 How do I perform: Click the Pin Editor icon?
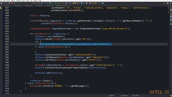[x=103, y=3]
